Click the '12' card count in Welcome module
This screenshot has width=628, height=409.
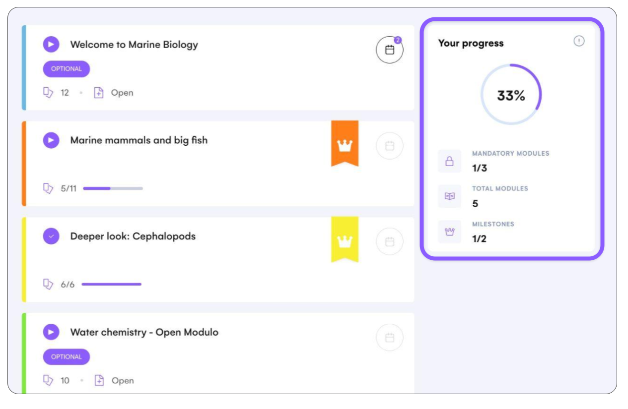pyautogui.click(x=65, y=93)
